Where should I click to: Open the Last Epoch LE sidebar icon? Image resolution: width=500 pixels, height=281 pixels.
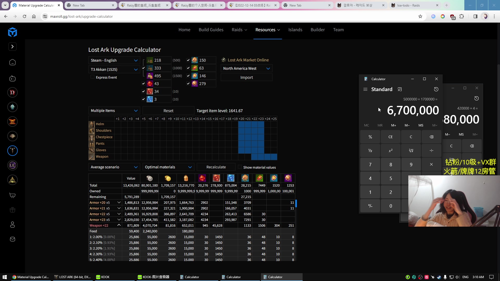tap(12, 165)
